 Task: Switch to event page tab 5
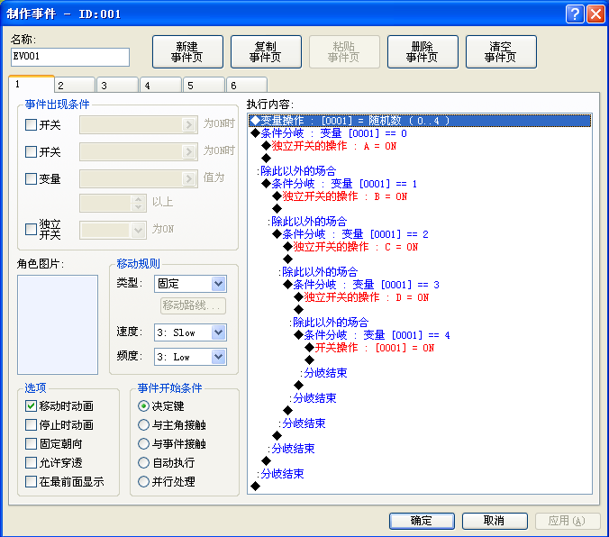click(205, 85)
